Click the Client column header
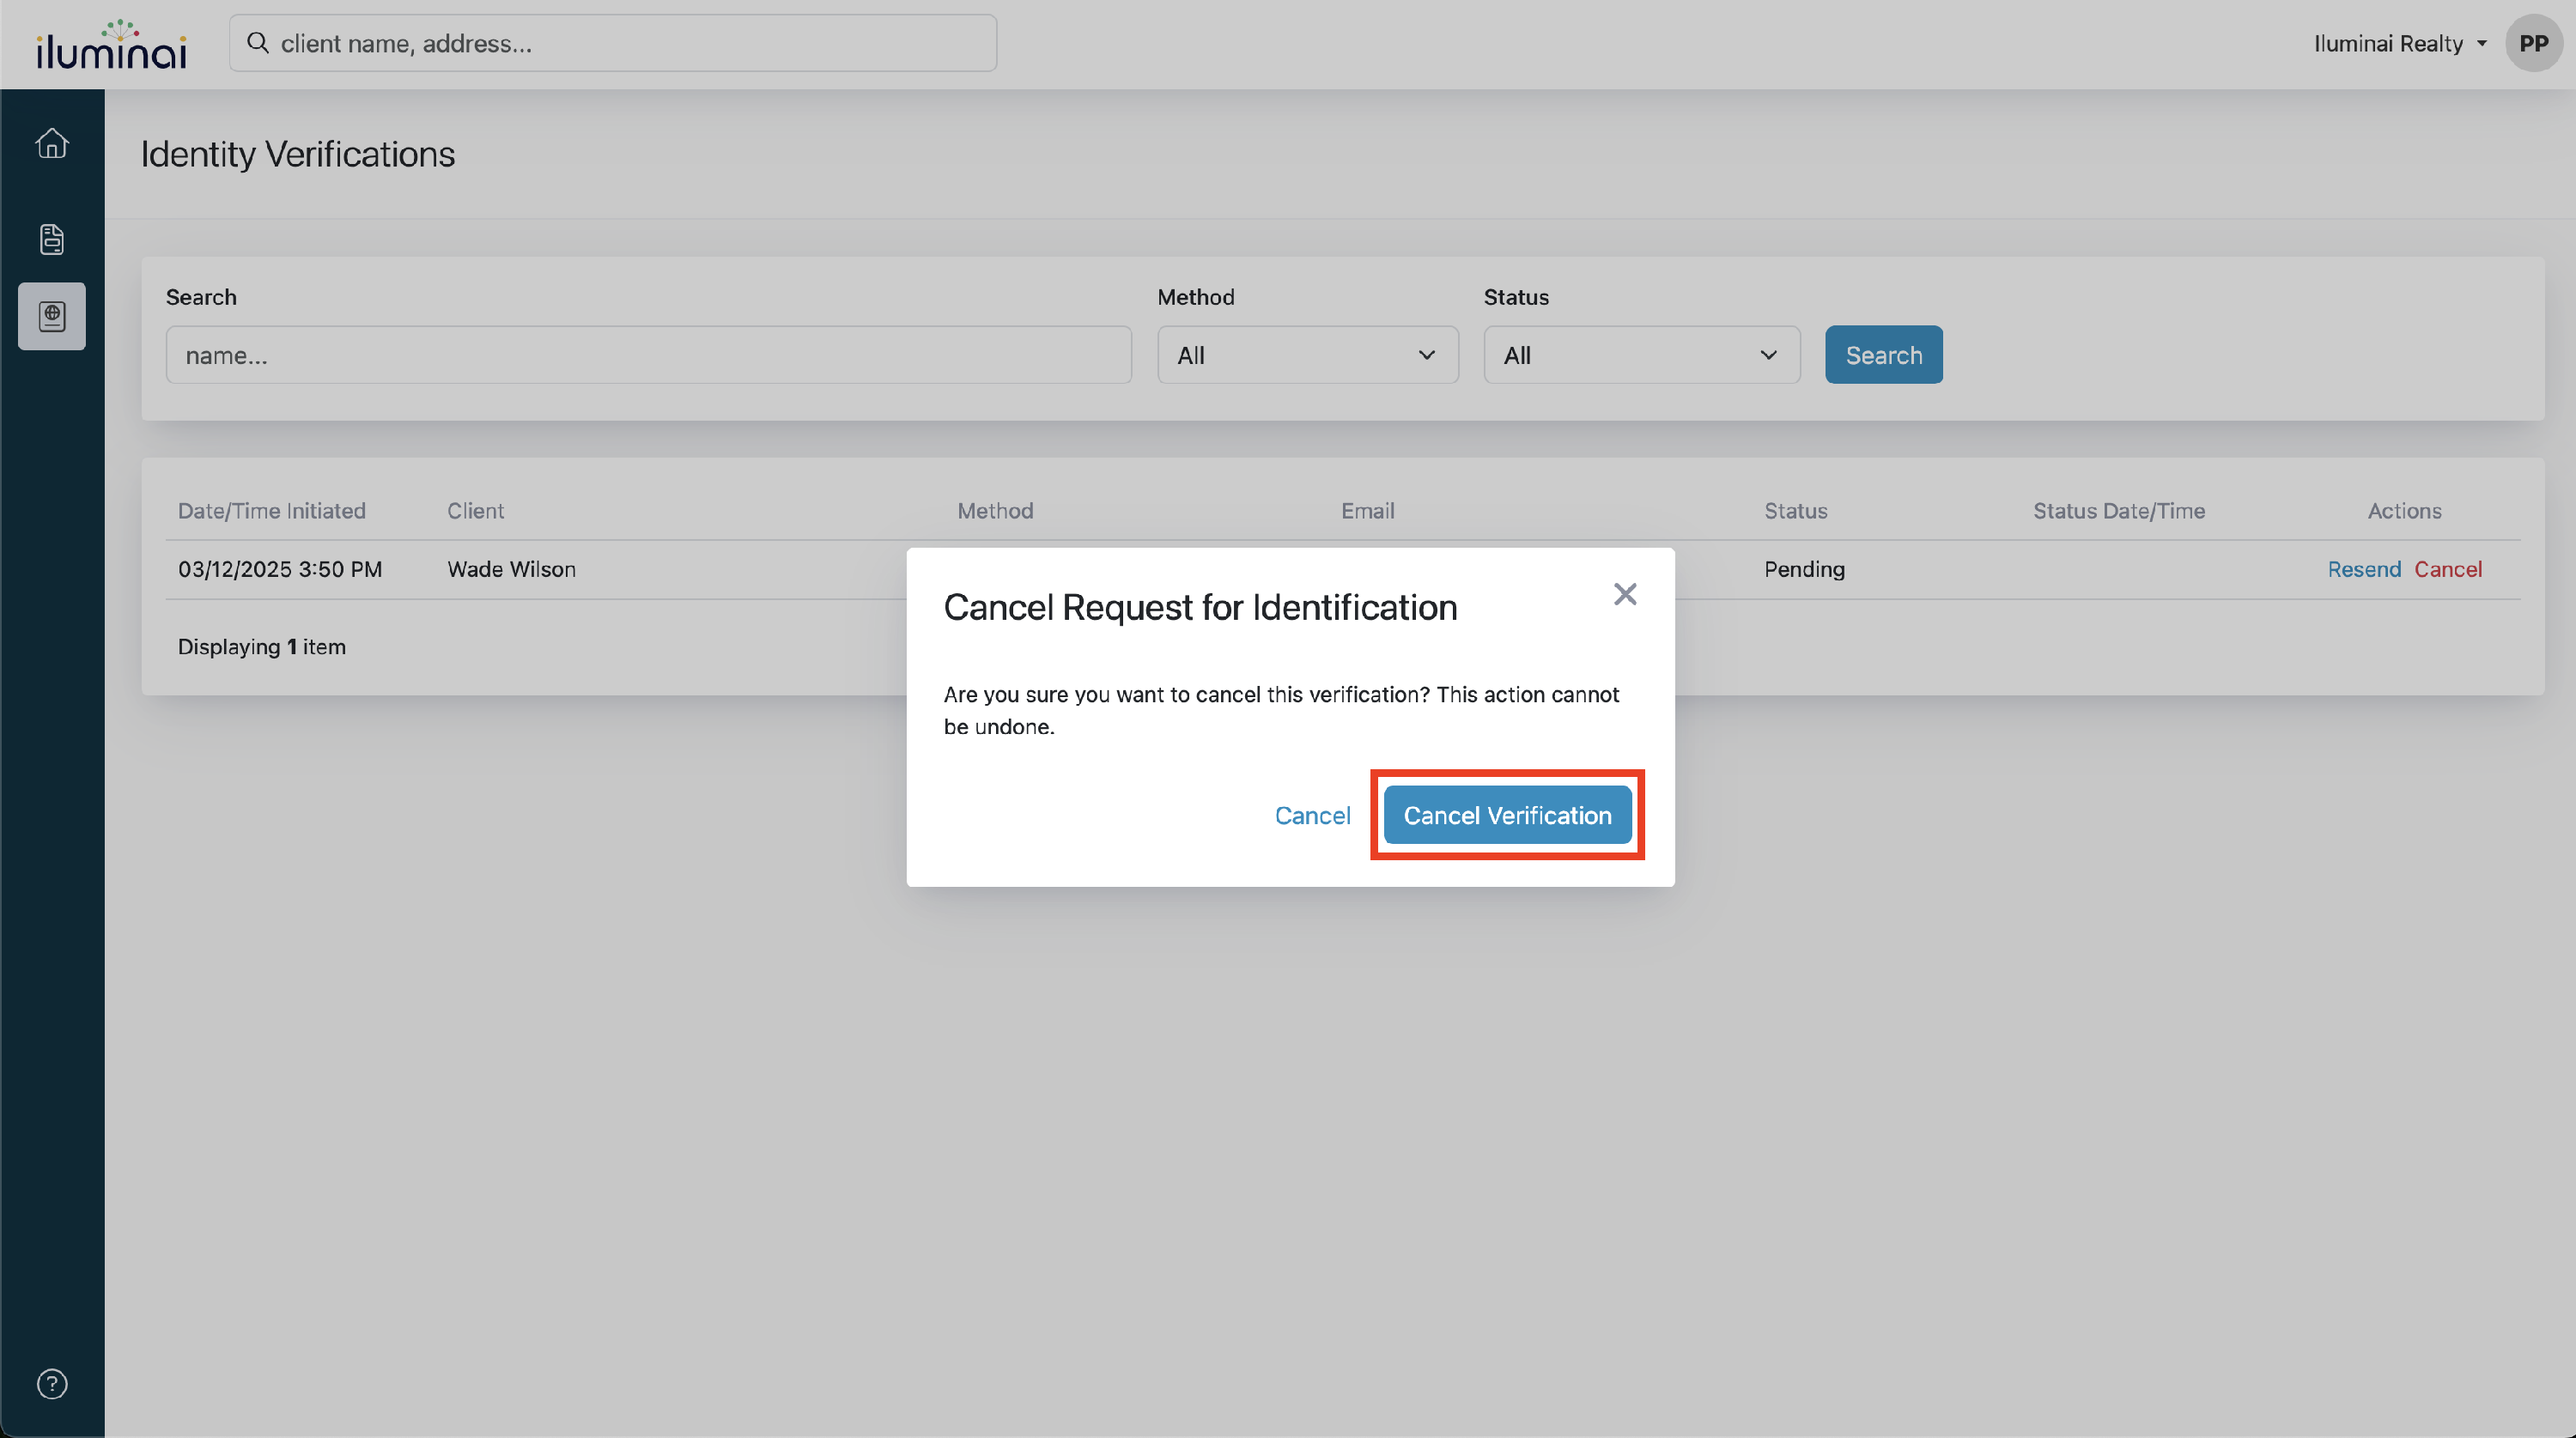The width and height of the screenshot is (2576, 1438). click(475, 511)
